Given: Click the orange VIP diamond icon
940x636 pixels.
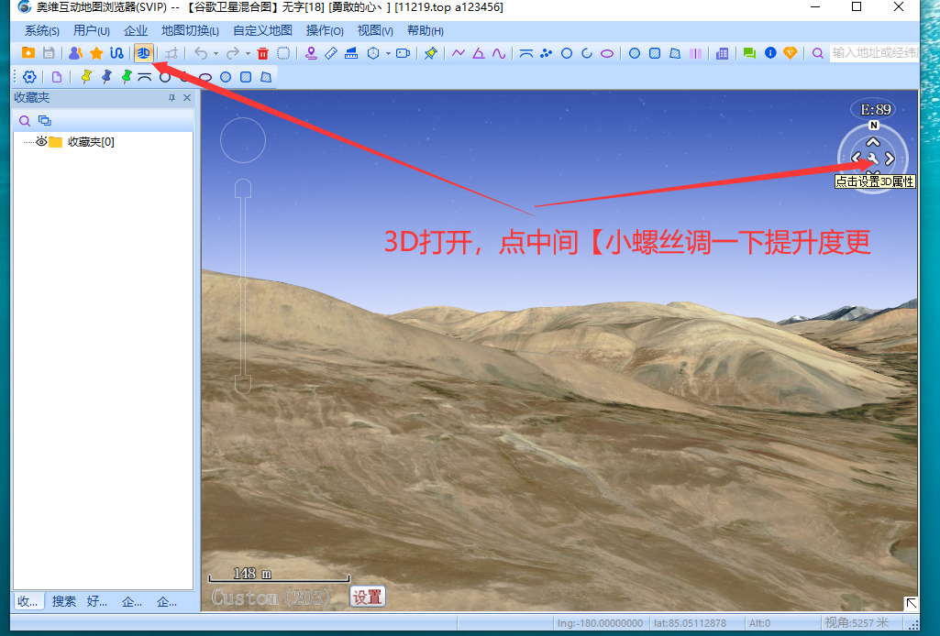Looking at the screenshot, I should (x=790, y=53).
